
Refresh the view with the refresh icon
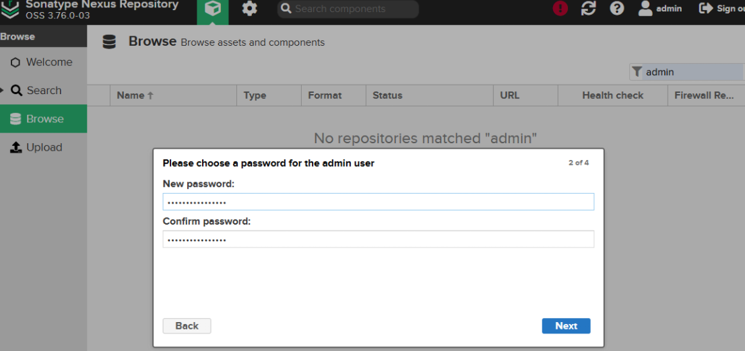tap(588, 9)
